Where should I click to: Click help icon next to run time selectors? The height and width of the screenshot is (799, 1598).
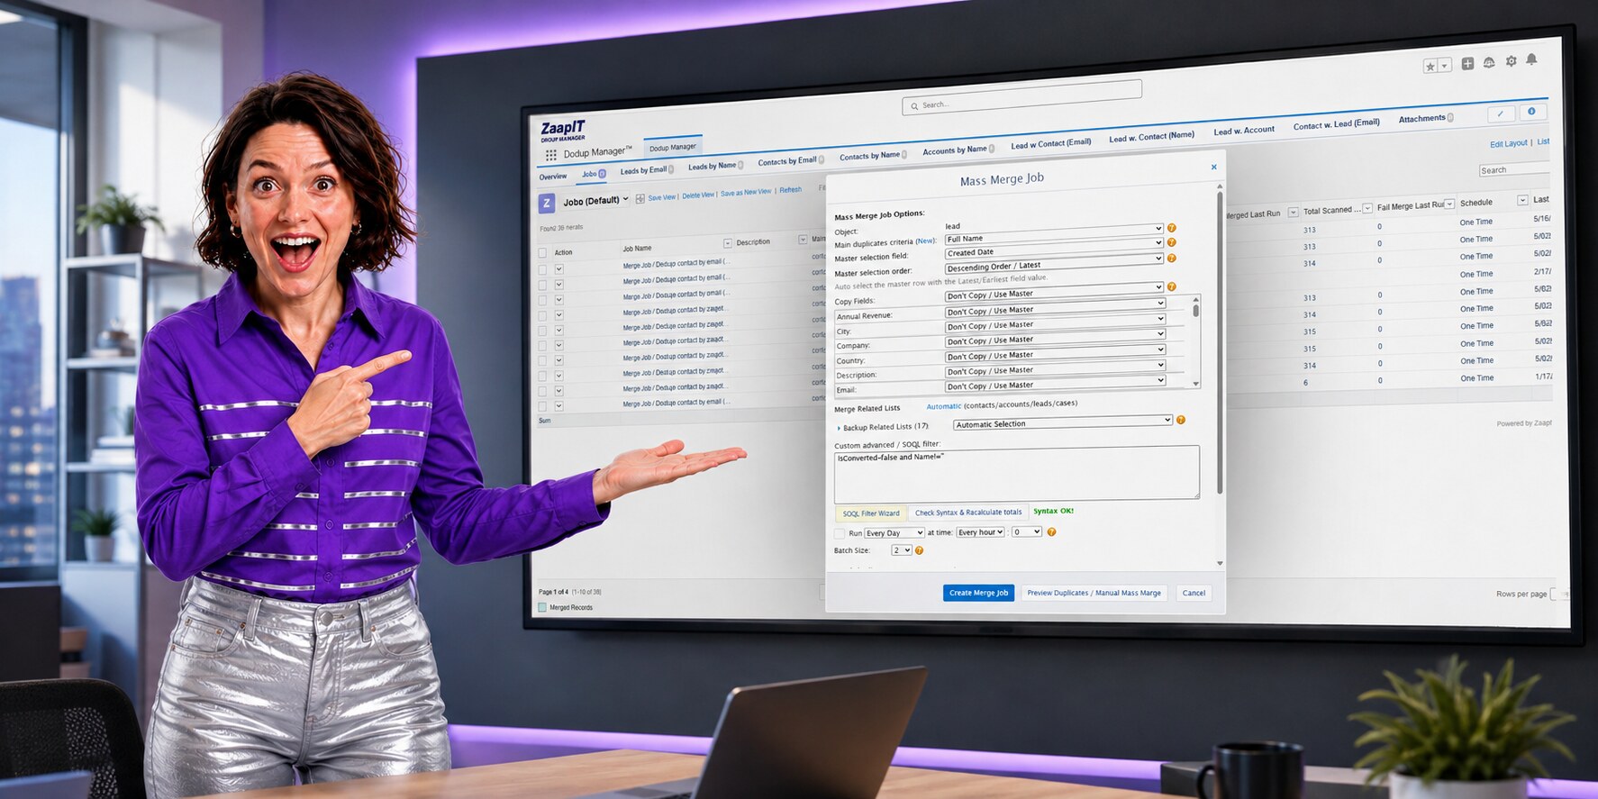(x=1051, y=531)
